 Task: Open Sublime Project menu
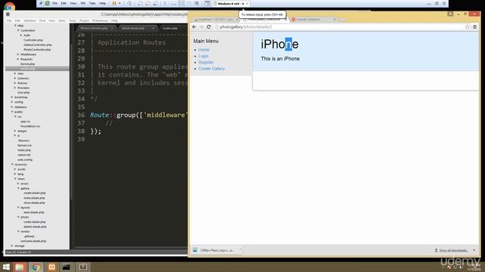(84, 20)
